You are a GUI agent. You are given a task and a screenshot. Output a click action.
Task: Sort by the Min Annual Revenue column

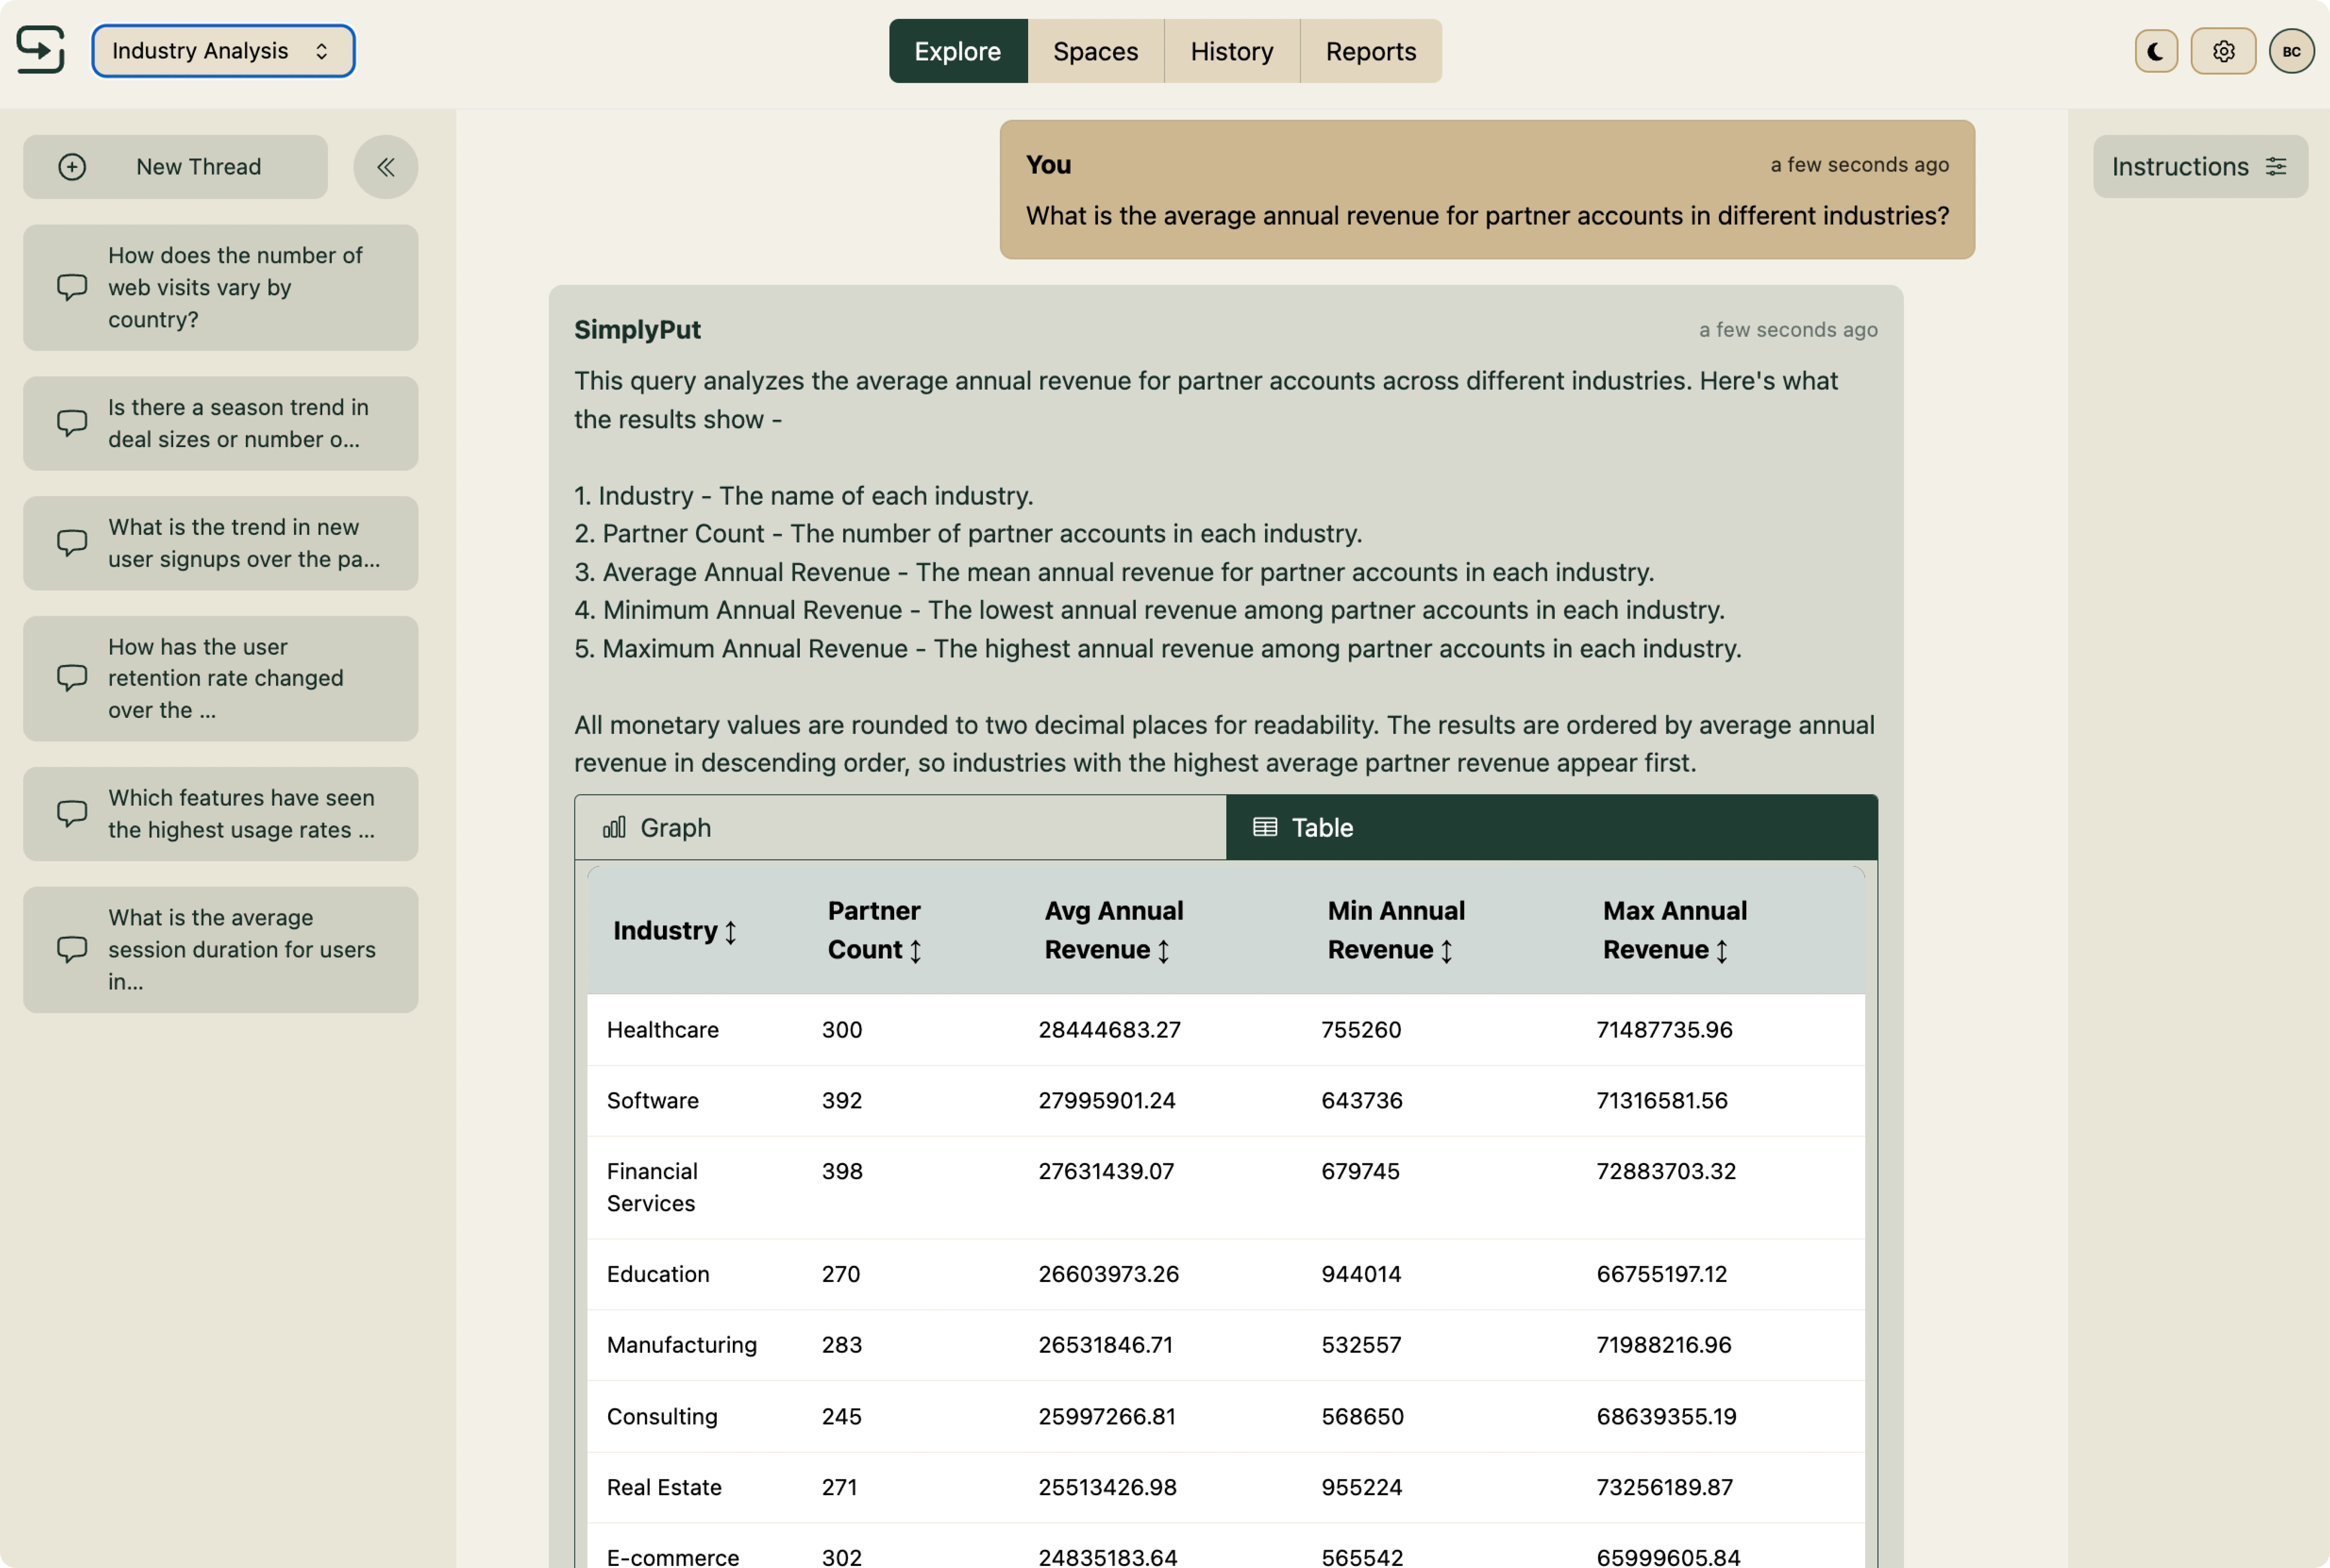tap(1396, 930)
